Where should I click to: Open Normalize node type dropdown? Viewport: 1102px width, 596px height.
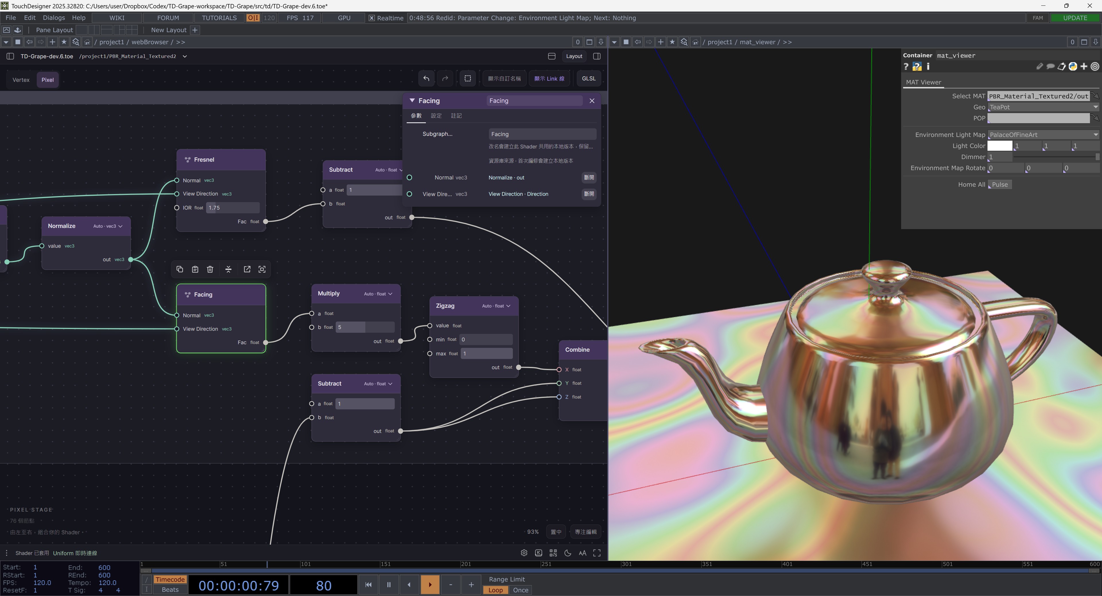click(108, 226)
